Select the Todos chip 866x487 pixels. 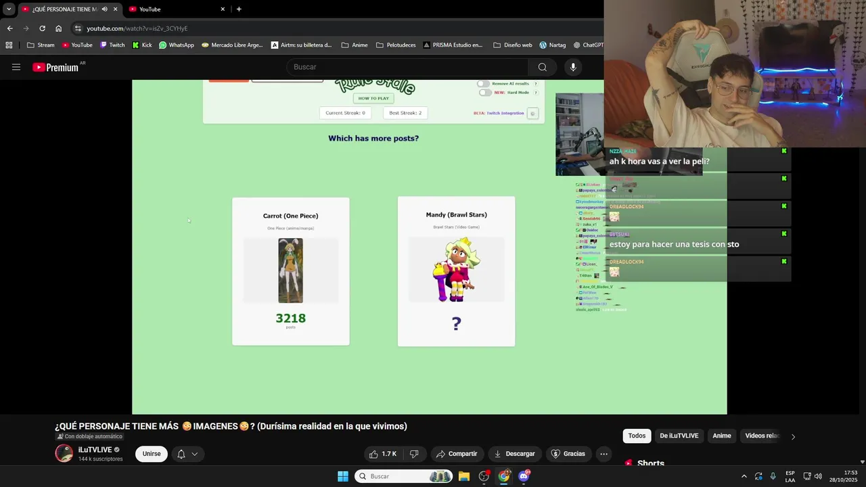click(637, 436)
